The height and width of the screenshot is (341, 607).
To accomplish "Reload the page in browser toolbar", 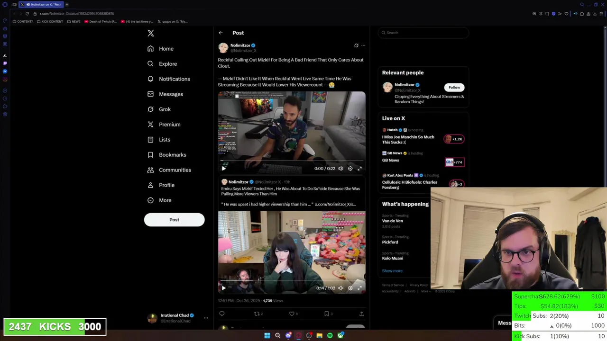I will click(27, 14).
